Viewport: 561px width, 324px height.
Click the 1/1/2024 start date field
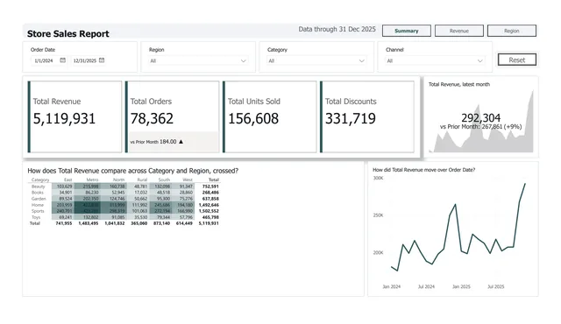[44, 60]
